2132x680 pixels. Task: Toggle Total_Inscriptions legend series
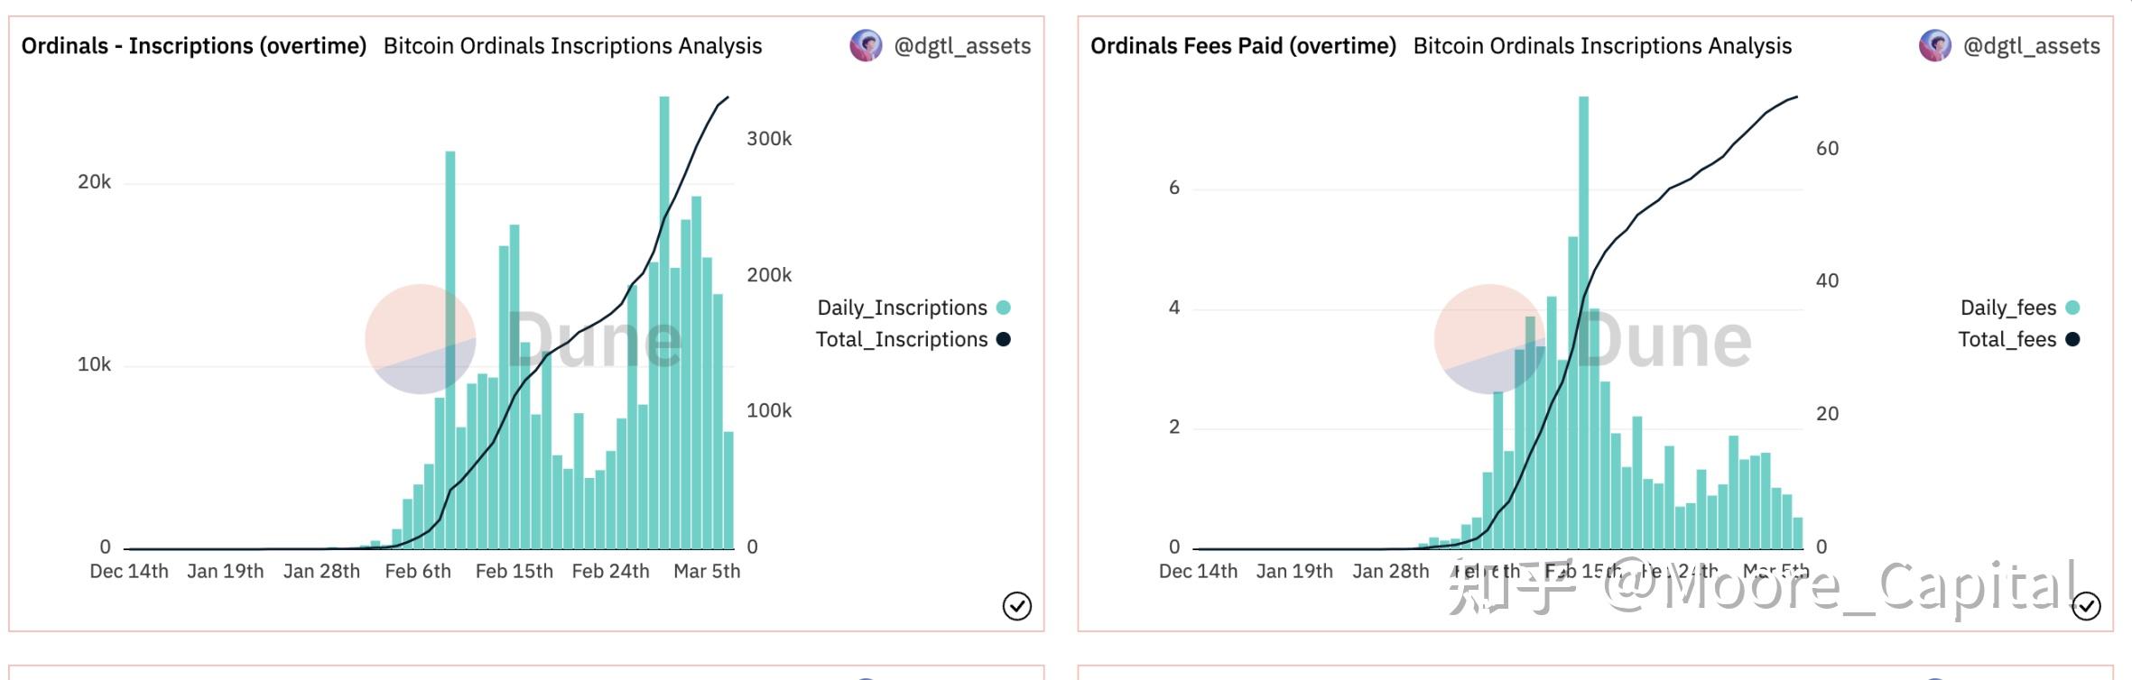[x=901, y=339]
